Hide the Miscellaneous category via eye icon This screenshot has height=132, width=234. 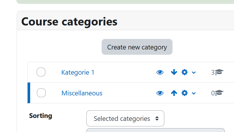pyautogui.click(x=160, y=93)
